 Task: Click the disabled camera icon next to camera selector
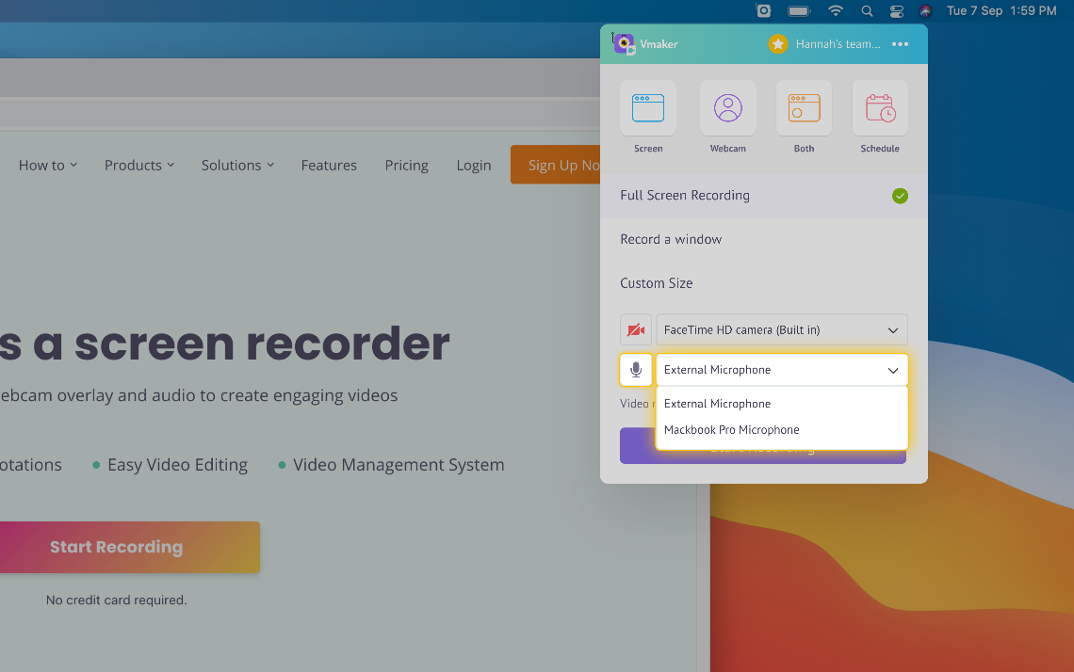tap(636, 329)
